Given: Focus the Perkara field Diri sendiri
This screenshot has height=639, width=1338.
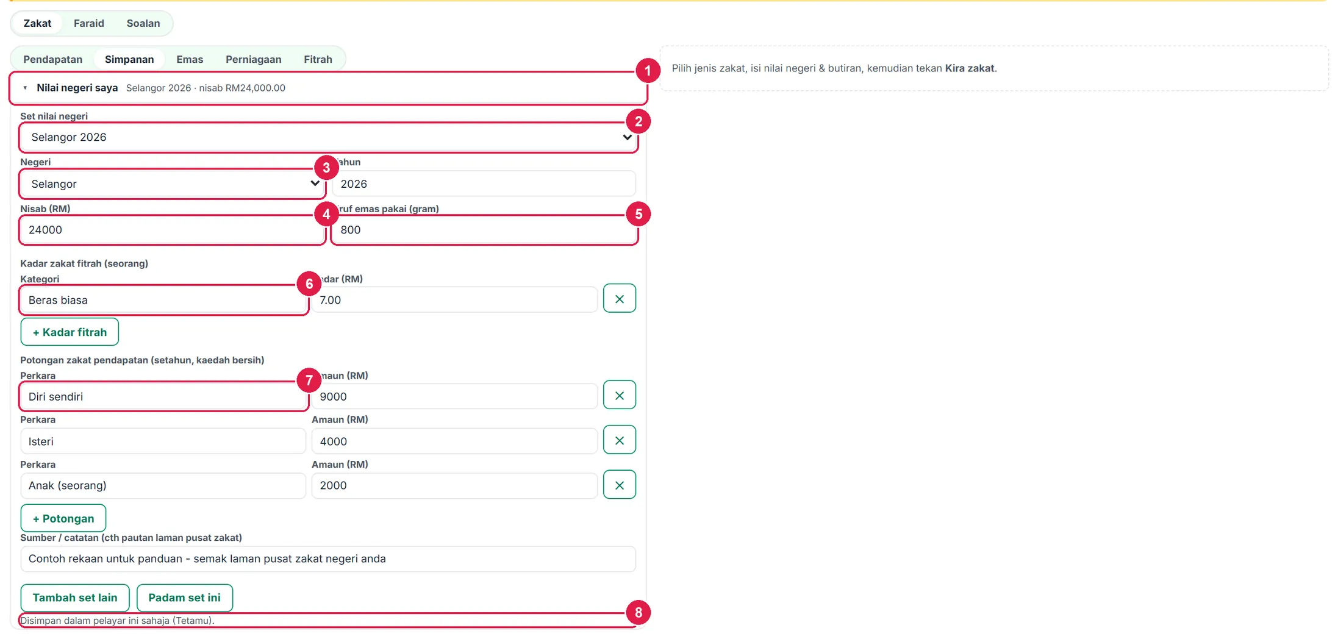Looking at the screenshot, I should point(163,396).
